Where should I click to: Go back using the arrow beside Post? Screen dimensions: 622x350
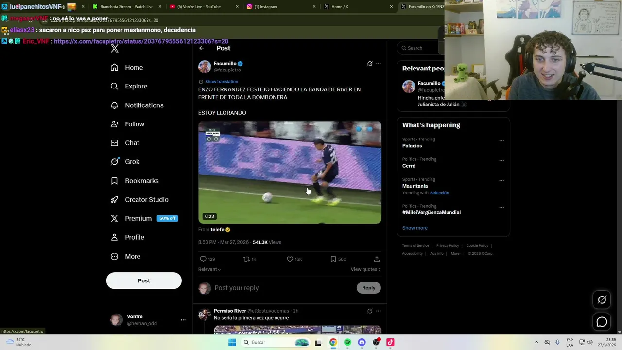tap(202, 48)
